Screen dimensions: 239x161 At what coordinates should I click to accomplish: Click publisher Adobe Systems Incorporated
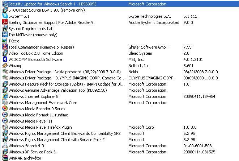(154, 22)
